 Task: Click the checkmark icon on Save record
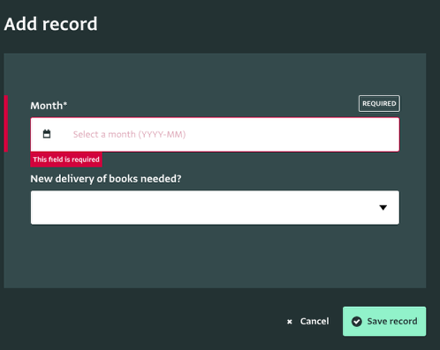[357, 322]
